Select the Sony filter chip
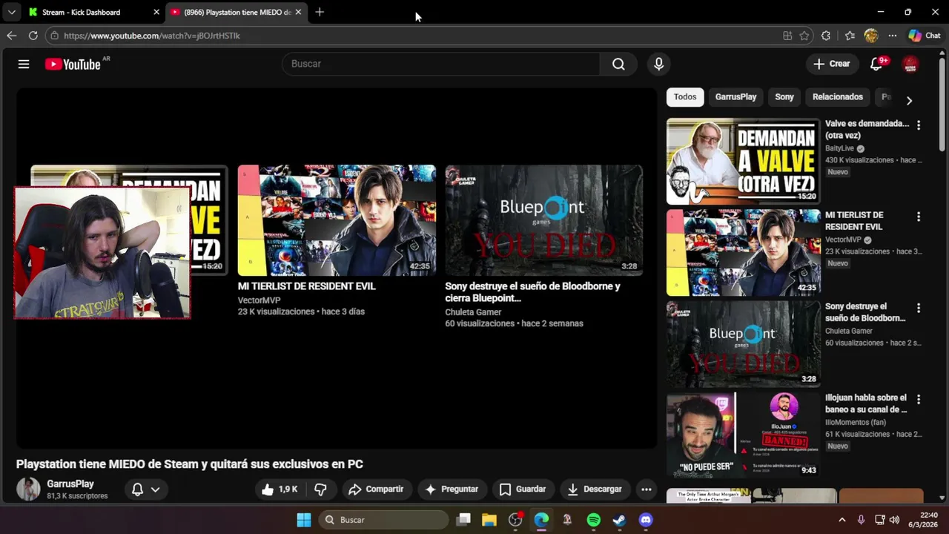Screen dimensions: 949x534 [784, 97]
